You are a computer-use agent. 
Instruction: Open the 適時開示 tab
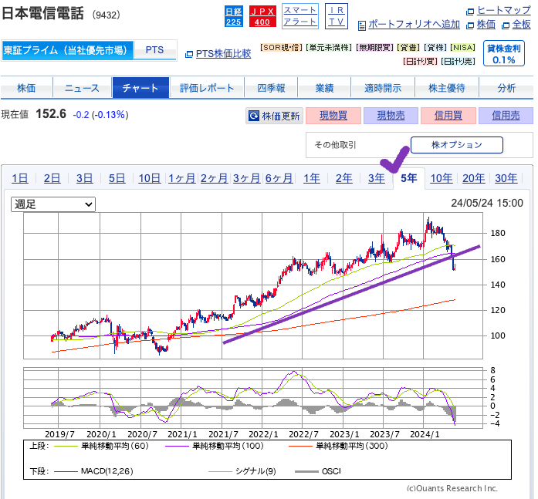(x=383, y=88)
